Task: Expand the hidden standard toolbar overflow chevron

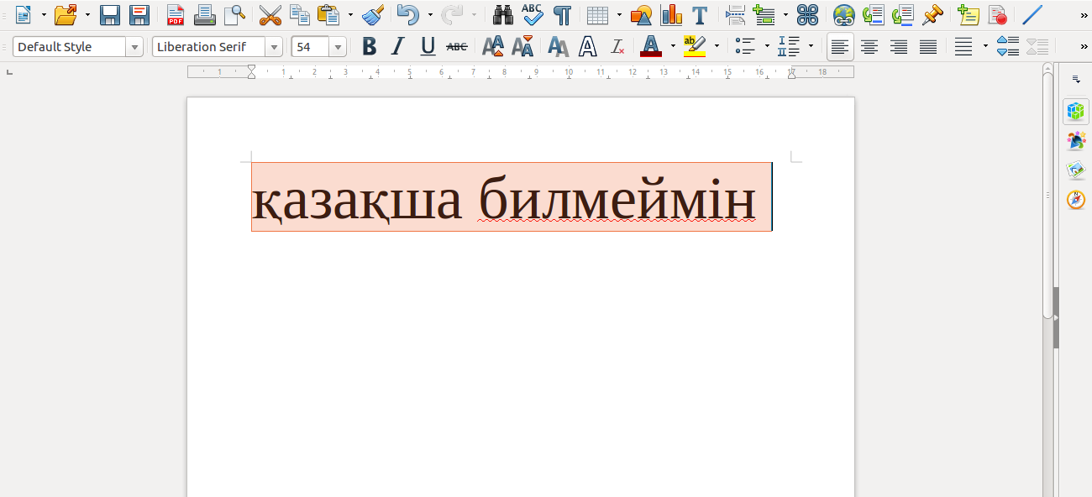Action: (x=1084, y=14)
